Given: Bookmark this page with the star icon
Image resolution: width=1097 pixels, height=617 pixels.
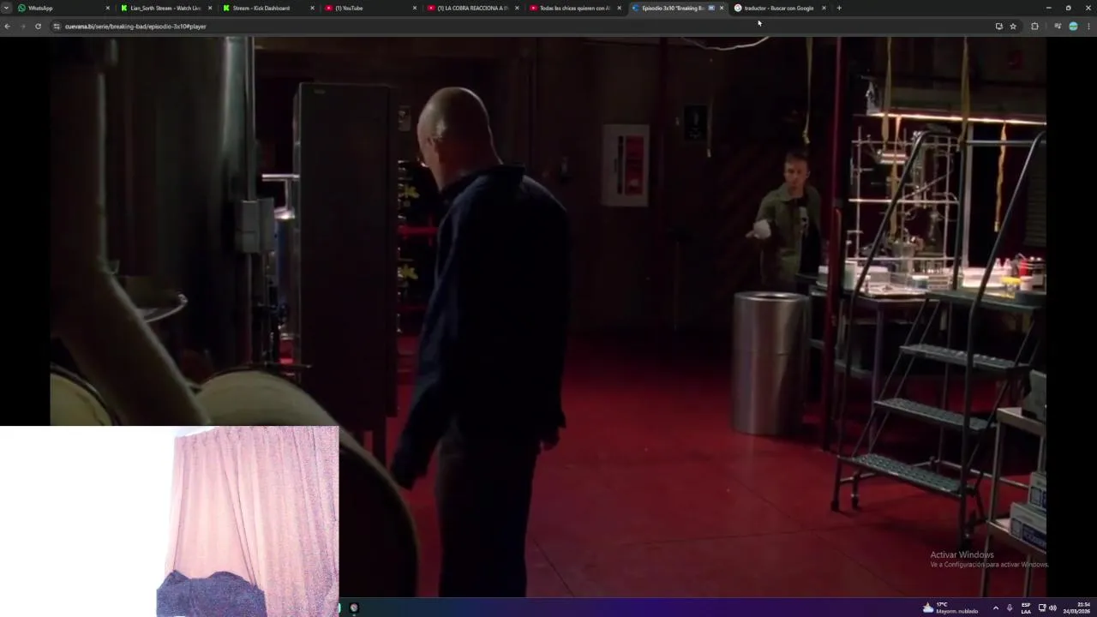Looking at the screenshot, I should 1013,27.
